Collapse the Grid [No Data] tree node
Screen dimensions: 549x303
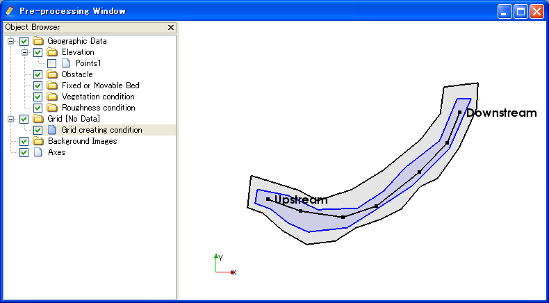(x=11, y=119)
